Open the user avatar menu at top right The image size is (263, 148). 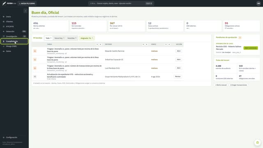[258, 3]
